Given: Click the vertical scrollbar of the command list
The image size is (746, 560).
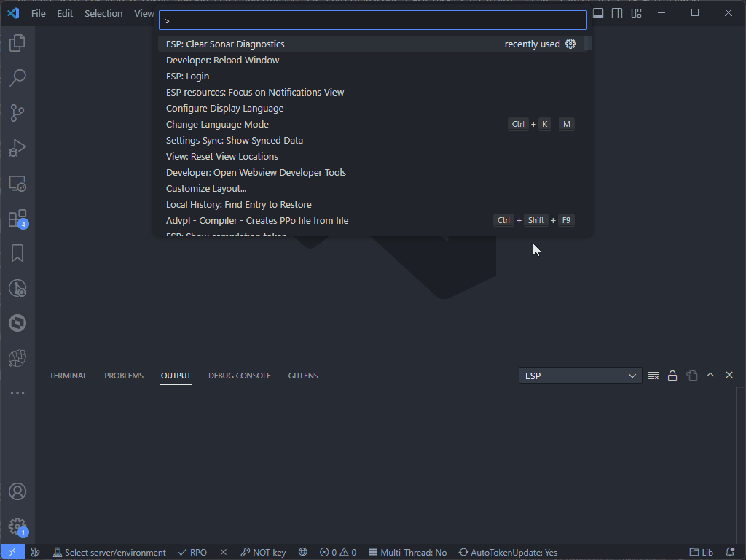Looking at the screenshot, I should click(588, 44).
